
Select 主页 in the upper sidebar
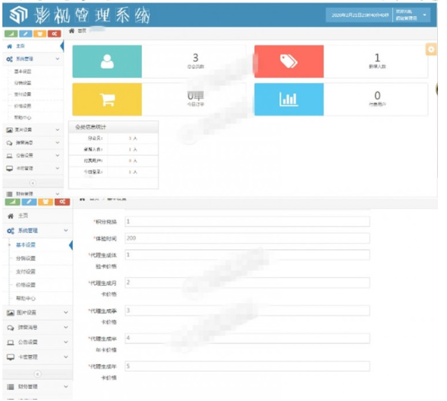[21, 46]
